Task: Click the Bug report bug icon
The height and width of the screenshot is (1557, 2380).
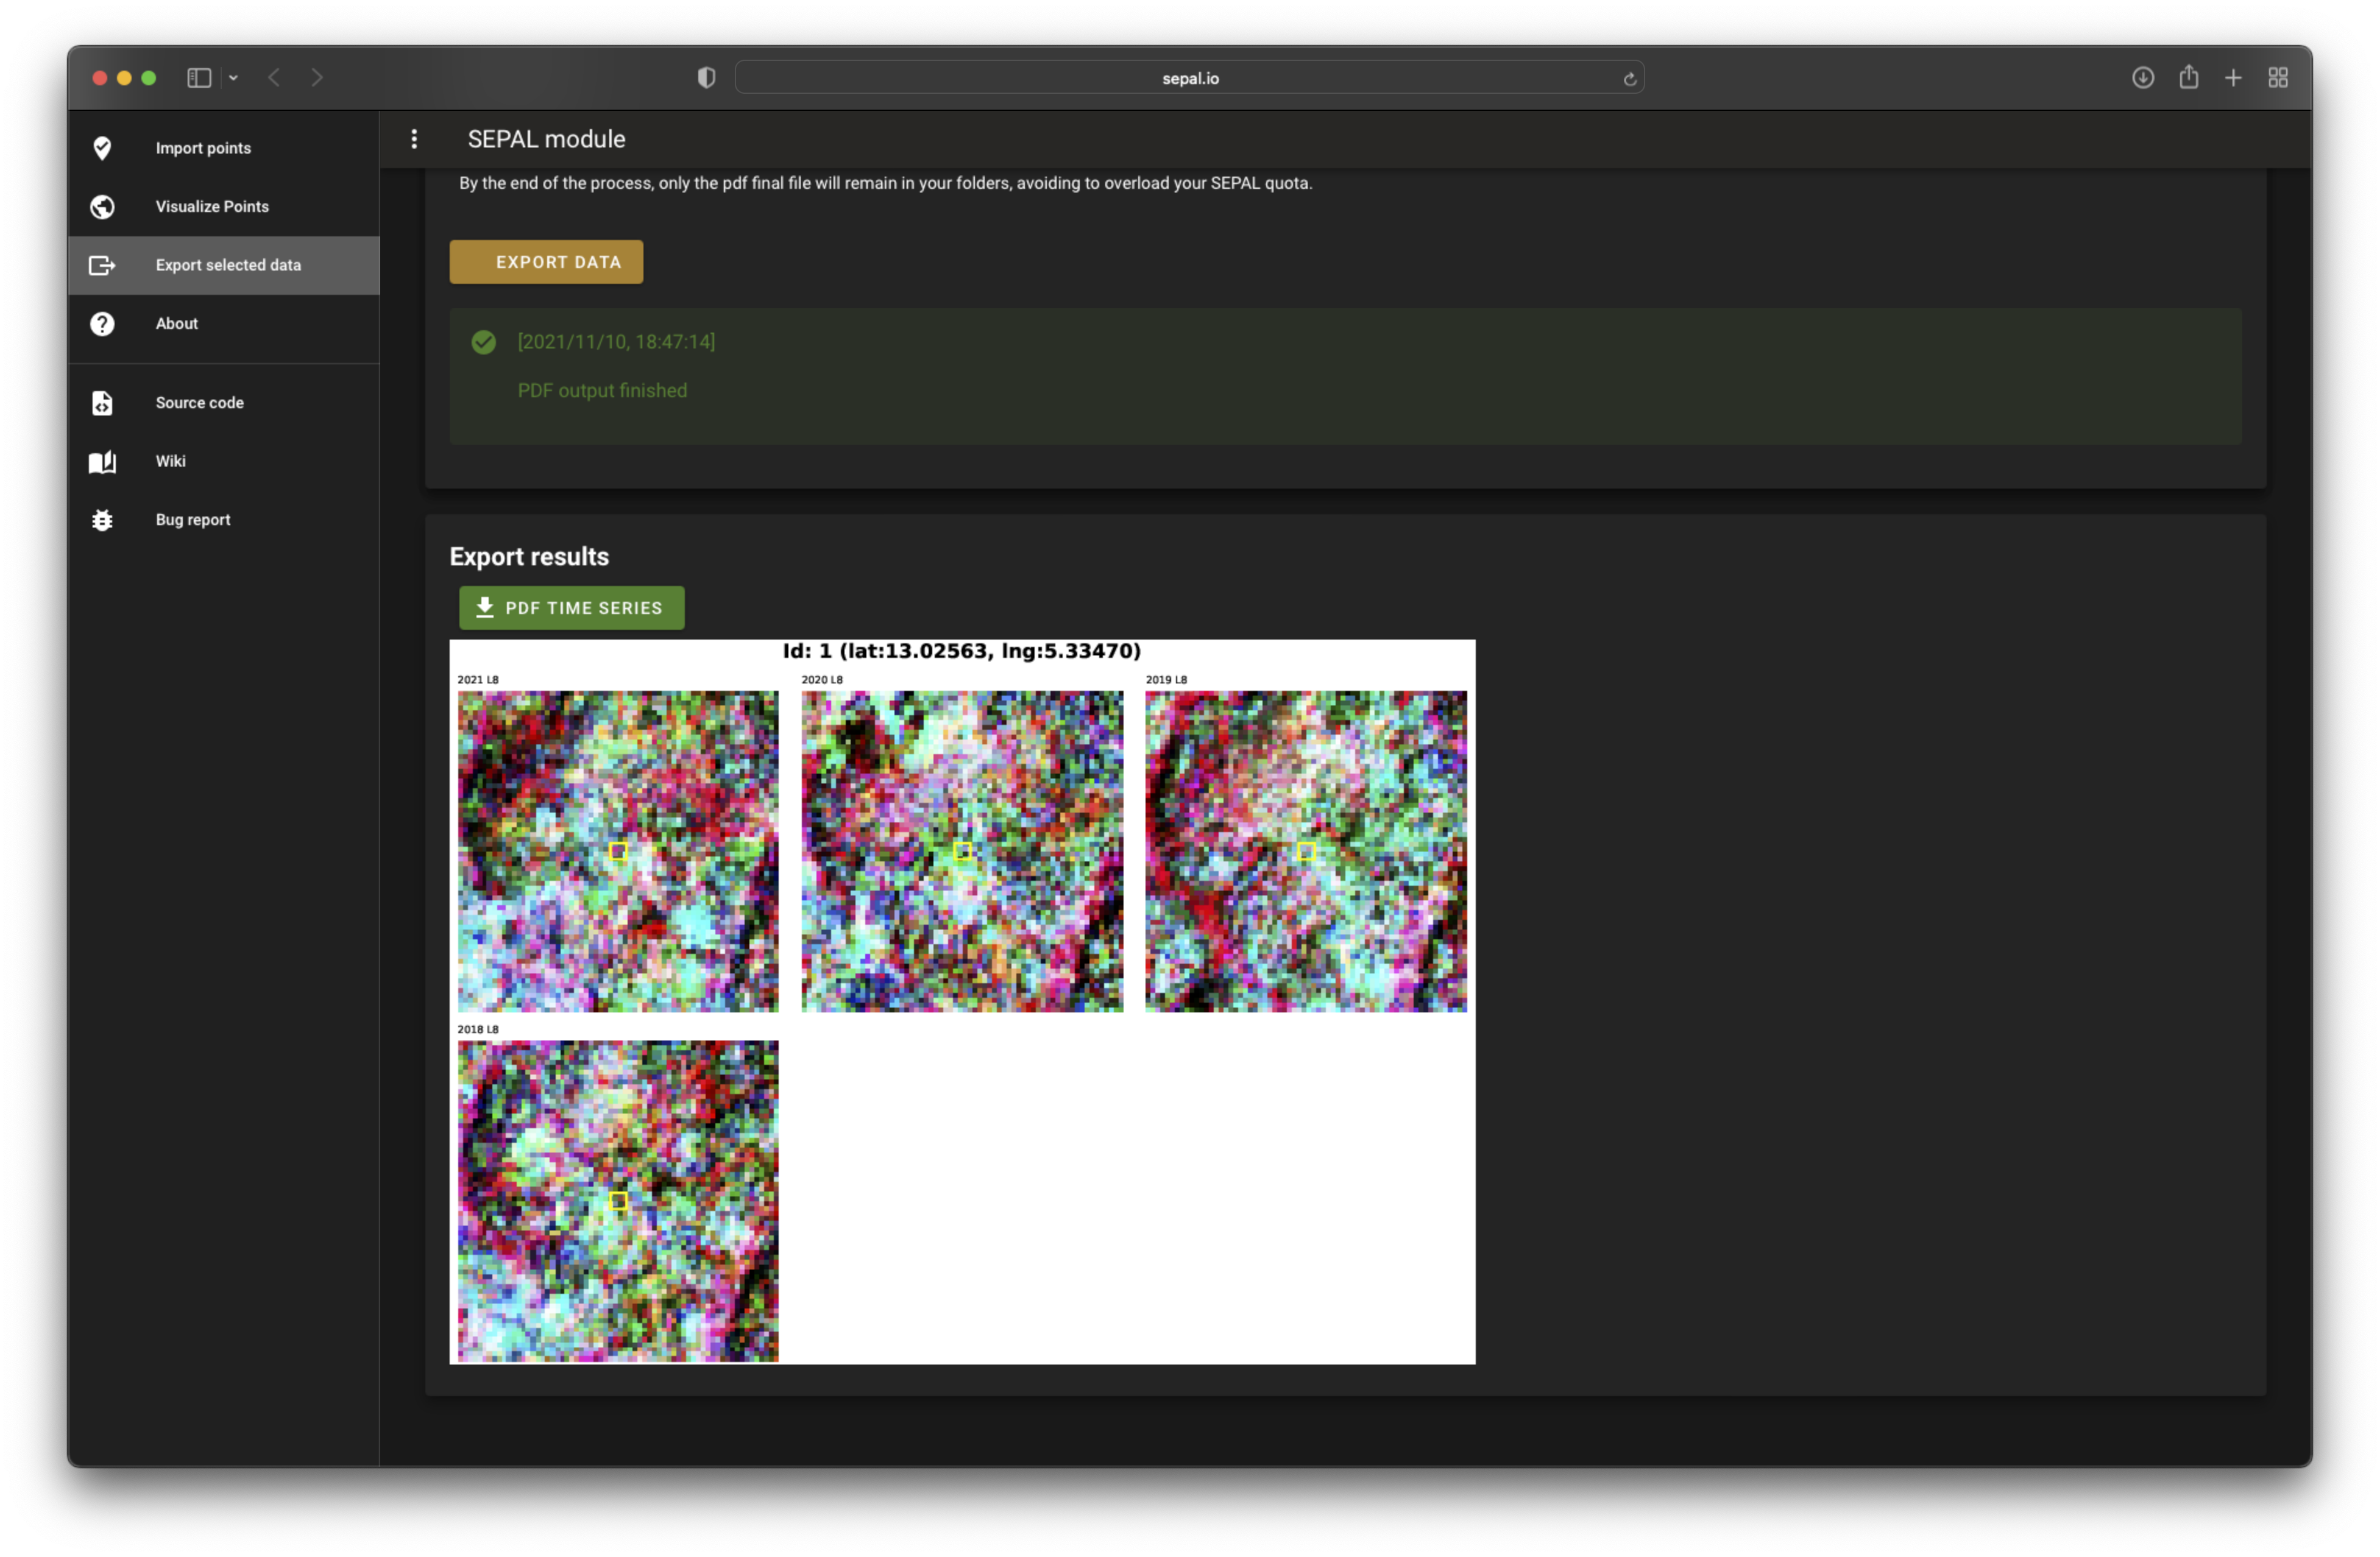Action: (x=102, y=520)
